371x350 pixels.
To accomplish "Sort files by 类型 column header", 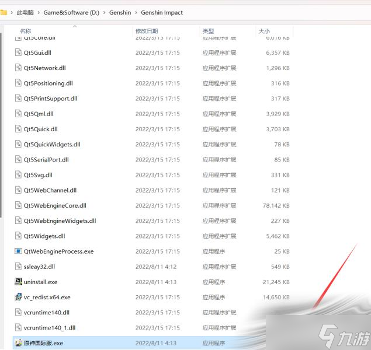I will pyautogui.click(x=208, y=31).
